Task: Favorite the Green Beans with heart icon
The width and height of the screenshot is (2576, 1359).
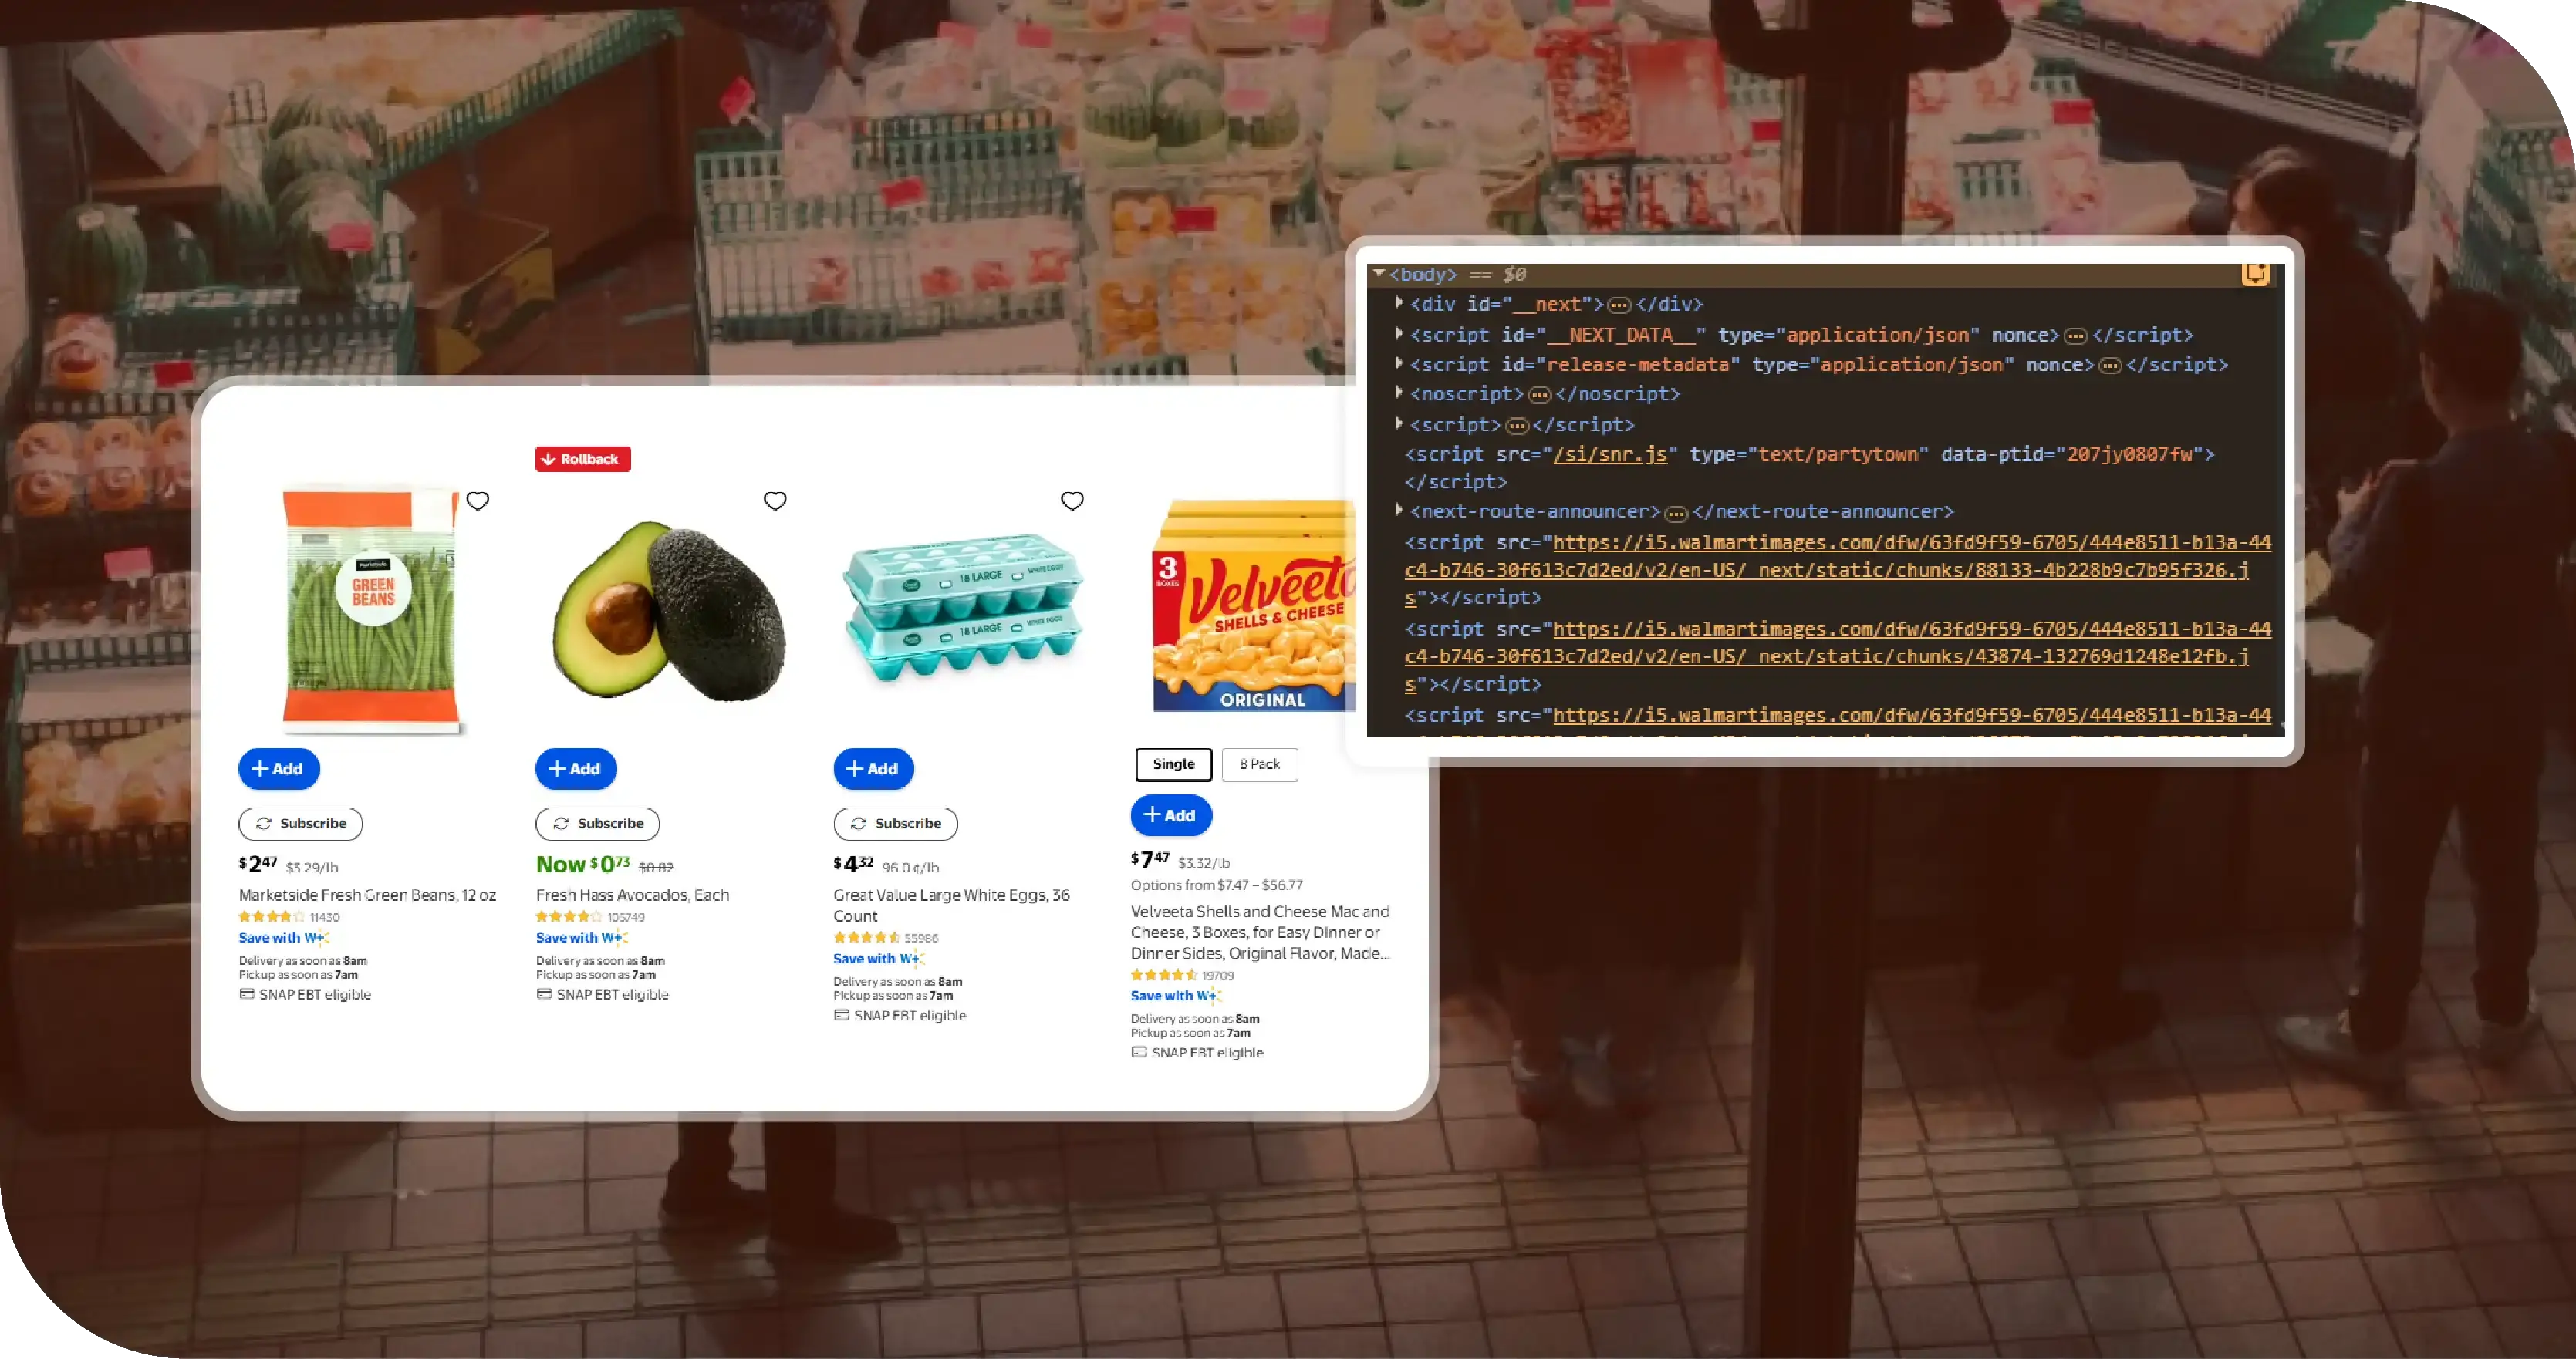Action: pos(478,500)
